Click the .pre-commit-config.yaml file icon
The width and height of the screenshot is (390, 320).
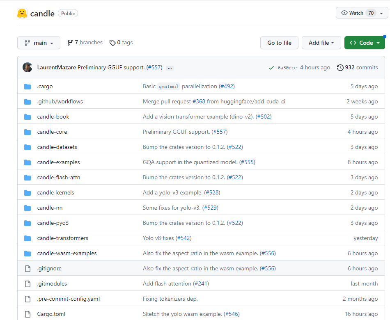coord(28,299)
